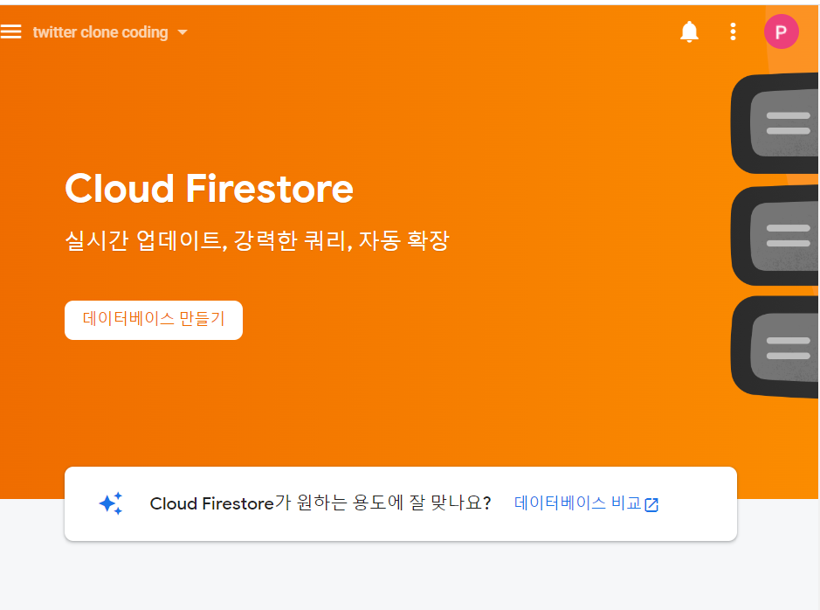Screen dimensions: 820x610
Task: Click the external link icon beside 데이터베이스 비교
Action: [x=651, y=504]
